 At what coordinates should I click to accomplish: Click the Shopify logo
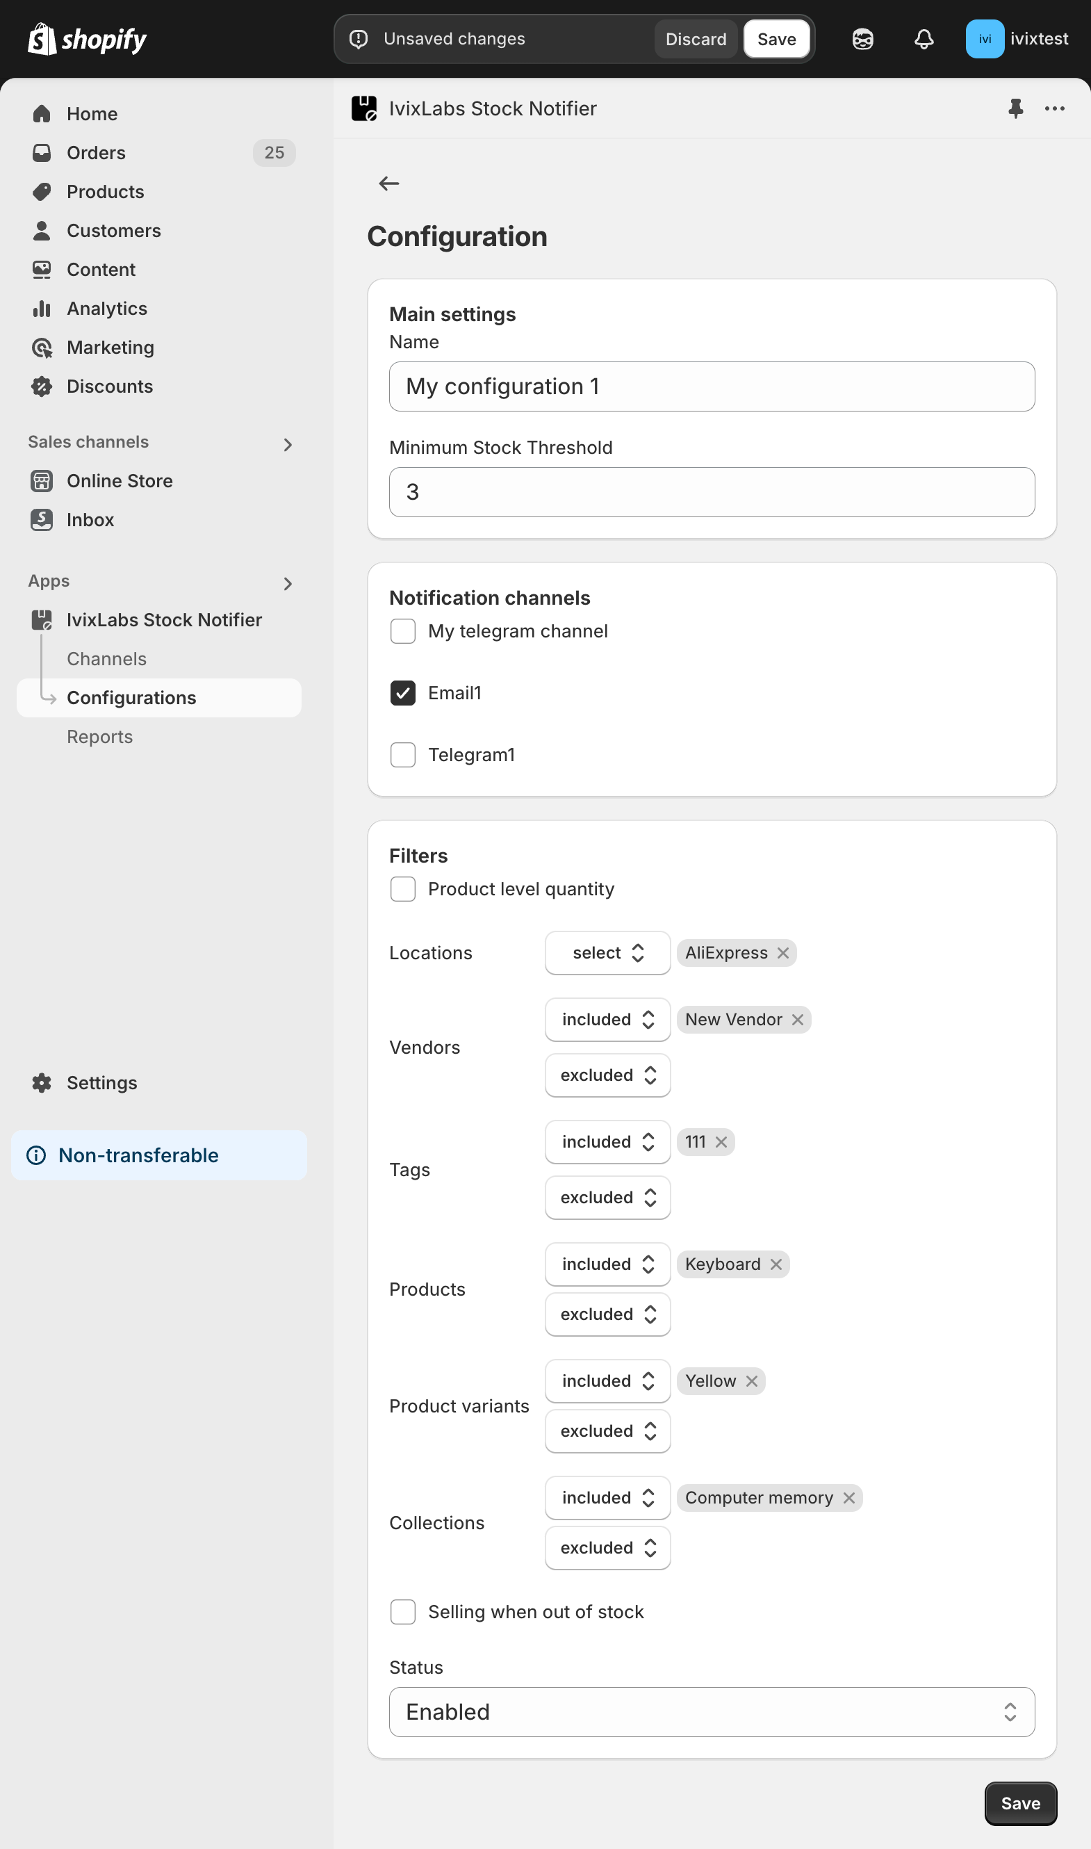tap(87, 39)
